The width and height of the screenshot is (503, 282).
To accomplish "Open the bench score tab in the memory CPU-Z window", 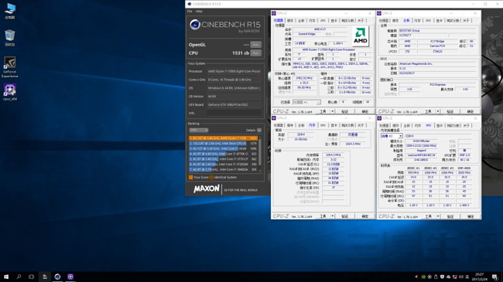I will 347,125.
